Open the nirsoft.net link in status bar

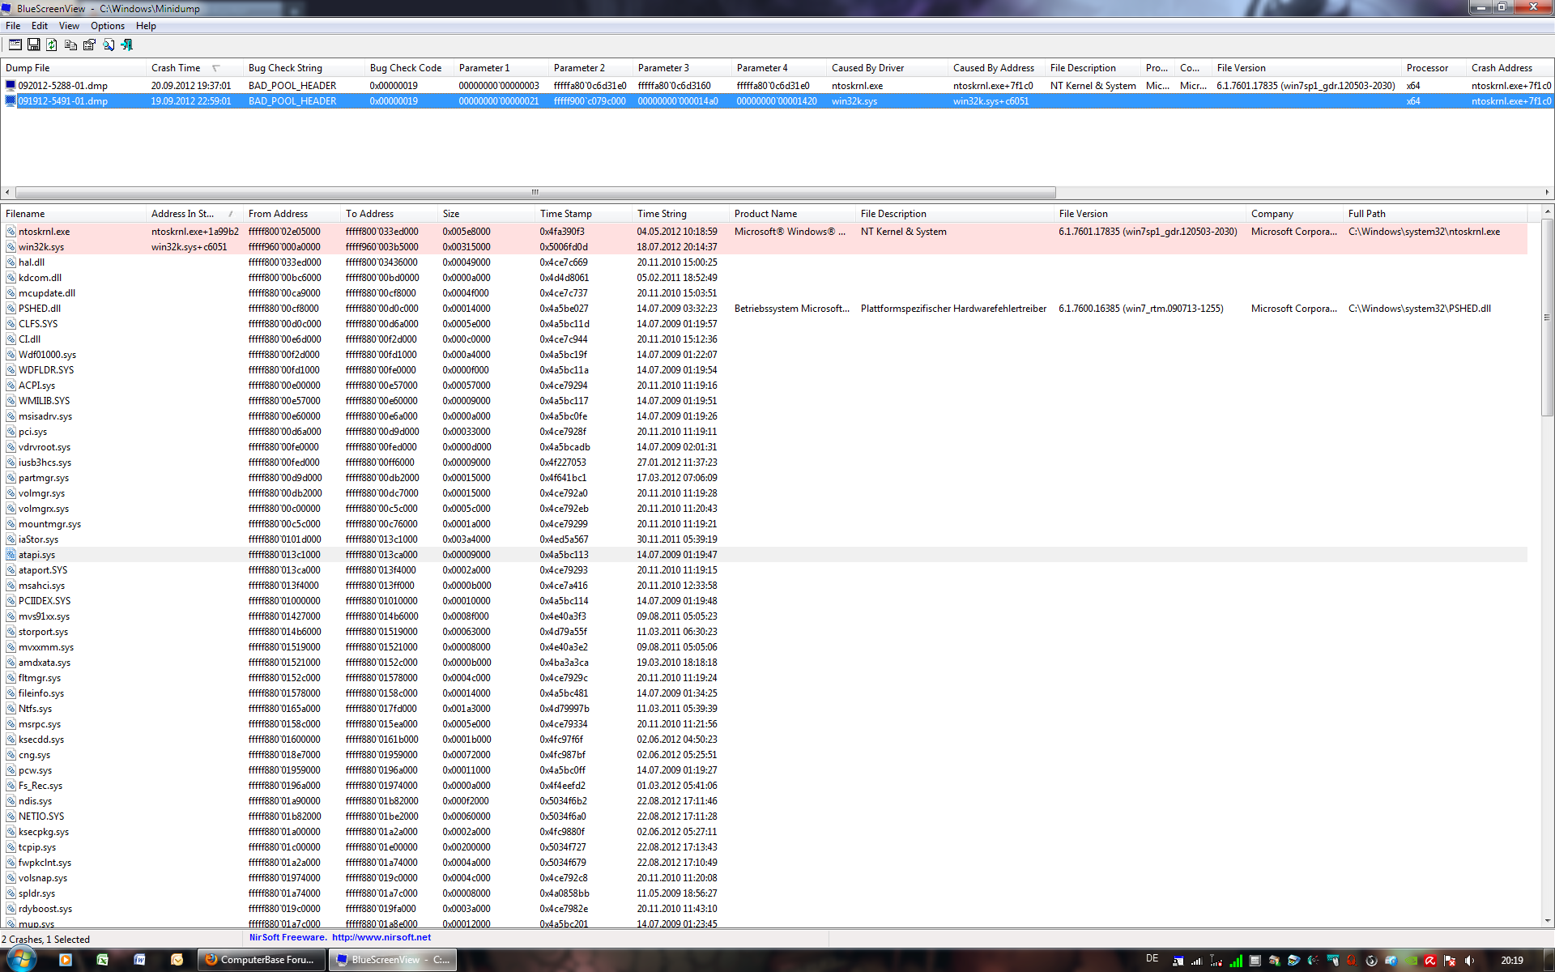[x=381, y=937]
